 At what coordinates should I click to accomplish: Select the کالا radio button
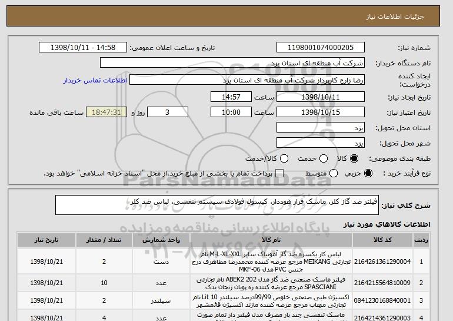[354, 158]
